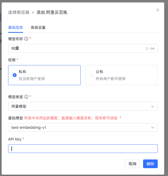168x176 pixels.
Task: Click the 添加 阿里云百炼 breadcrumb title
Action: coord(52,12)
